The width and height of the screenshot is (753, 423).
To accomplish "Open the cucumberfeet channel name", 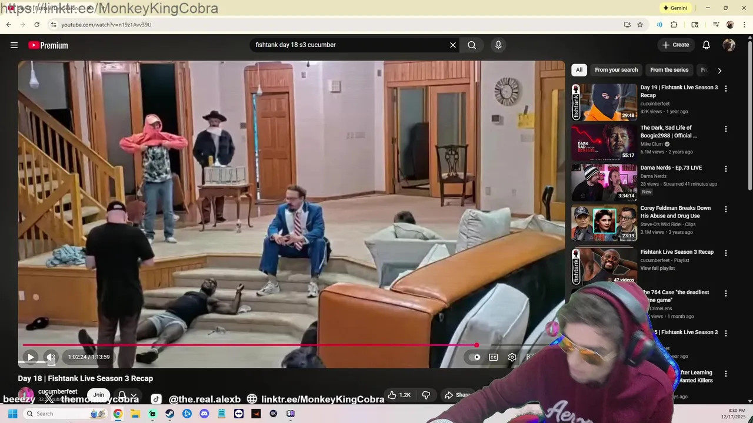I will pos(58,391).
